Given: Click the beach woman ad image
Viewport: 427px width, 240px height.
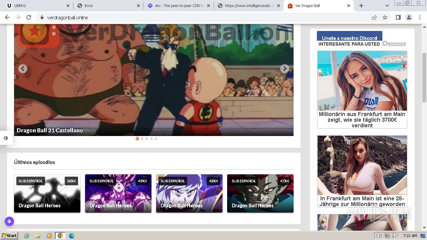Looking at the screenshot, I should click(362, 81).
